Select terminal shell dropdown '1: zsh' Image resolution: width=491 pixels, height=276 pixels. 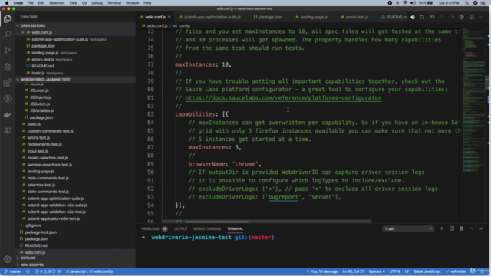click(x=408, y=228)
